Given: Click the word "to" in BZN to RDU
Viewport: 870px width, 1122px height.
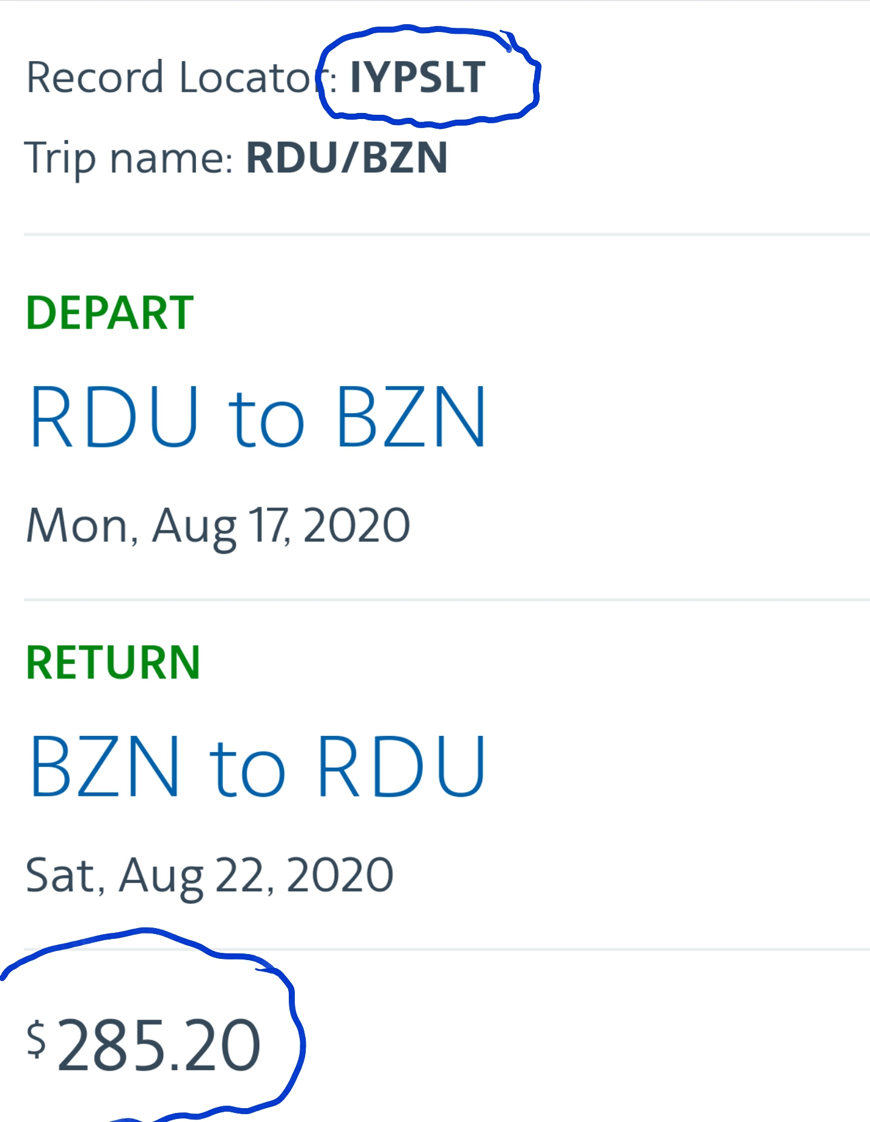Looking at the screenshot, I should pyautogui.click(x=247, y=769).
